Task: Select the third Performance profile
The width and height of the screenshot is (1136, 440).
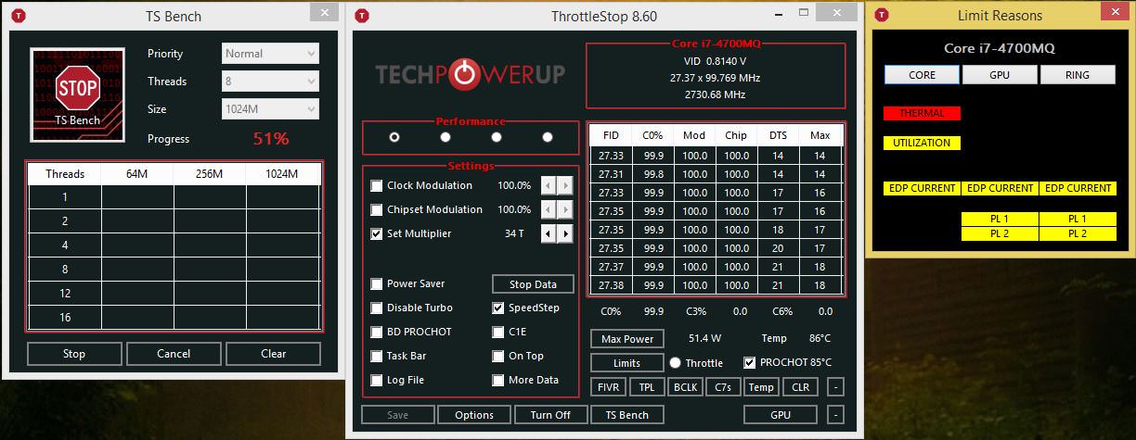Action: (497, 137)
